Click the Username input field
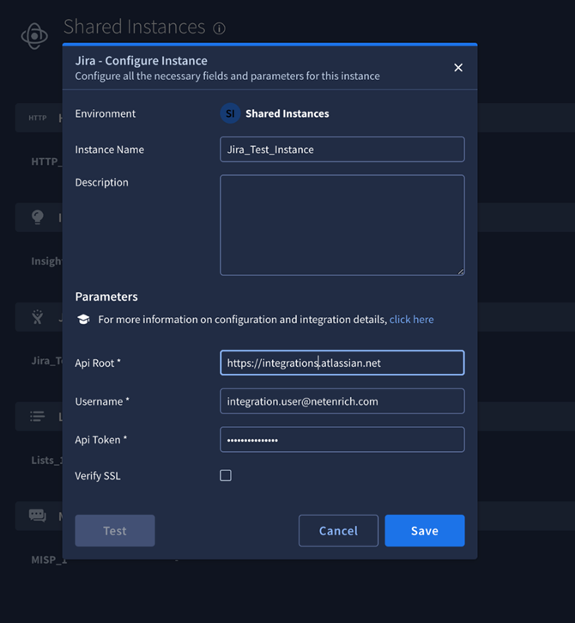Viewport: 575px width, 623px height. (342, 401)
